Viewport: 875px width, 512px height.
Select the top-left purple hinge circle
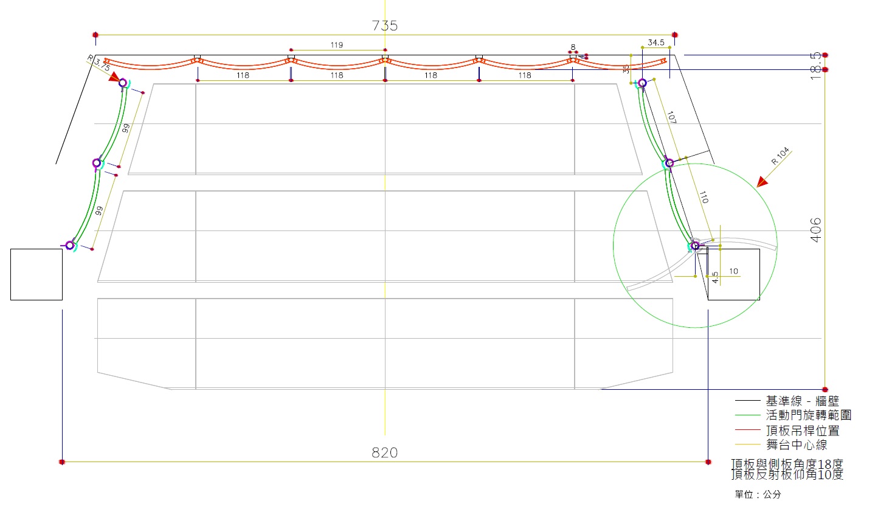(x=123, y=83)
